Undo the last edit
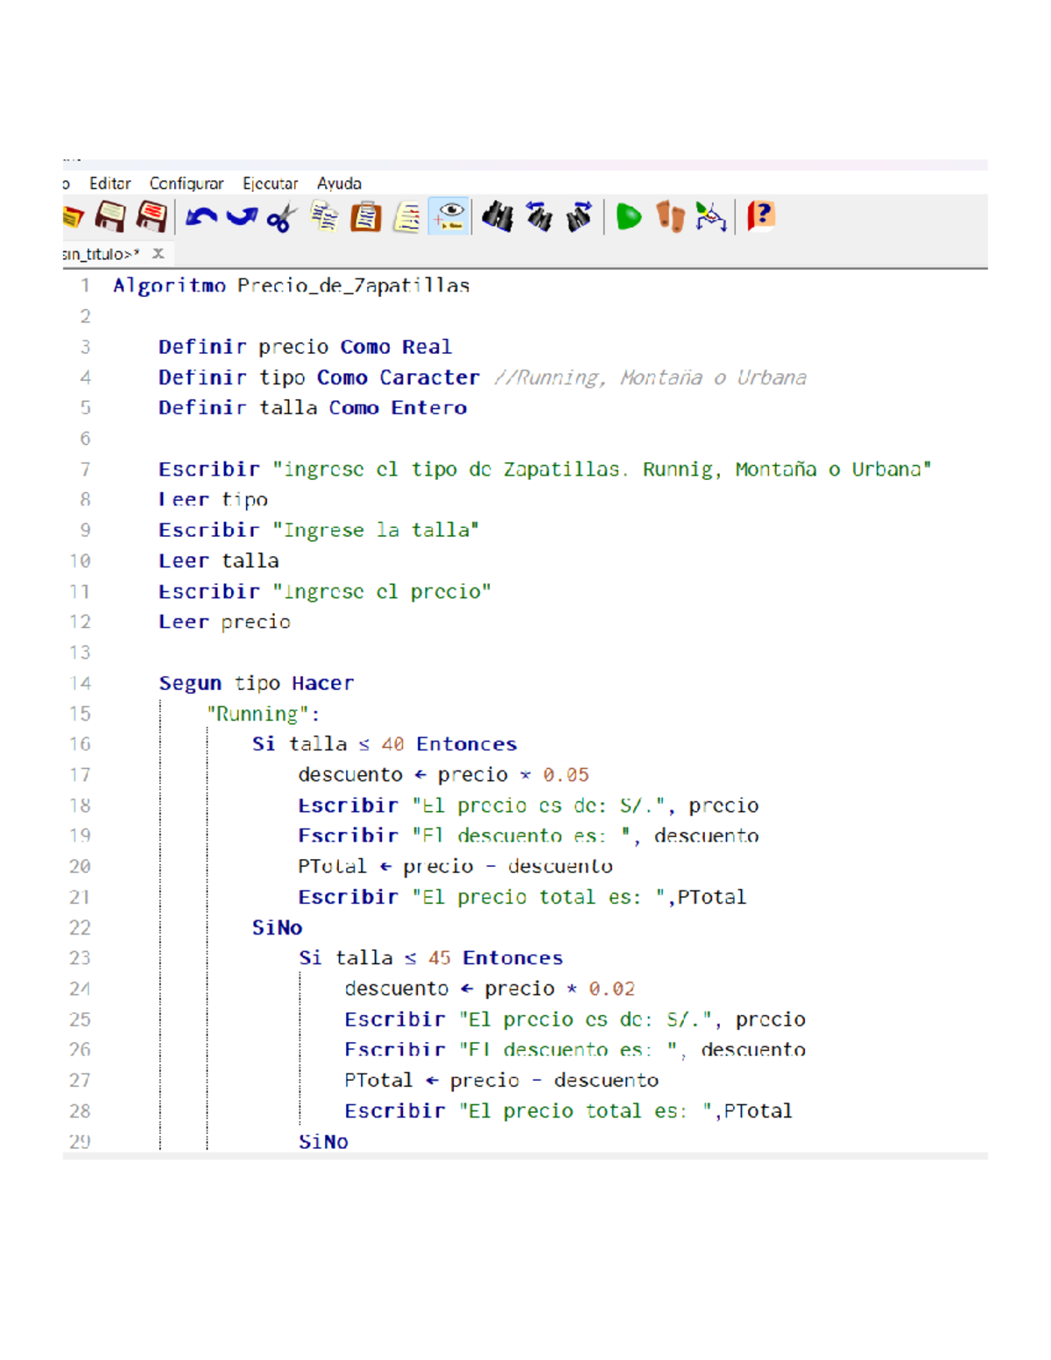 [201, 216]
